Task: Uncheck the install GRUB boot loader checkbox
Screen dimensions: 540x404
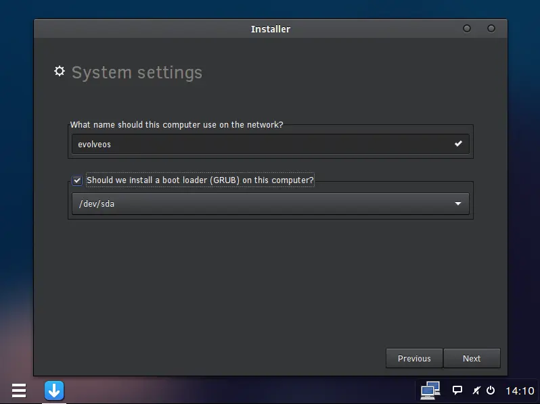Action: pyautogui.click(x=77, y=180)
